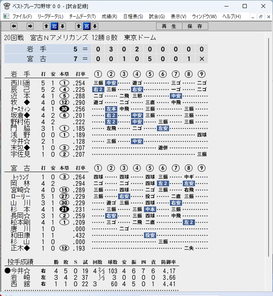Image resolution: width=273 pixels, height=296 pixels.
Task: Click 投安 result in 和田康's row
Action: click(x=150, y=235)
